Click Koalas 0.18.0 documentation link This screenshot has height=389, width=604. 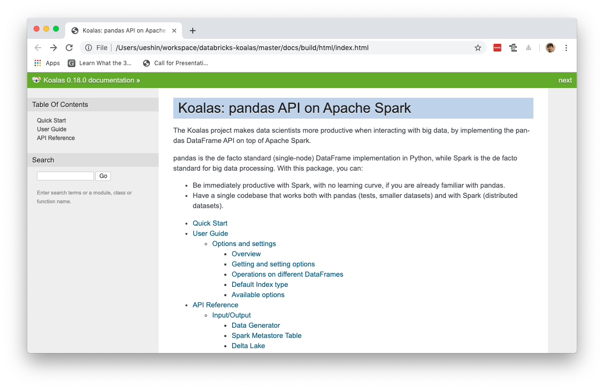click(89, 80)
